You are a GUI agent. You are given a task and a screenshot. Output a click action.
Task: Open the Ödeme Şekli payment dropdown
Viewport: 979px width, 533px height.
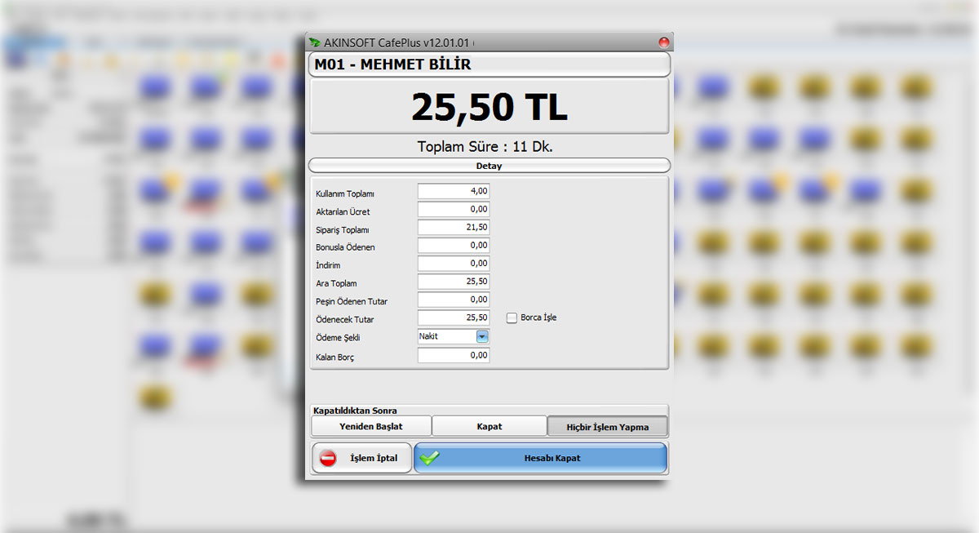(481, 336)
